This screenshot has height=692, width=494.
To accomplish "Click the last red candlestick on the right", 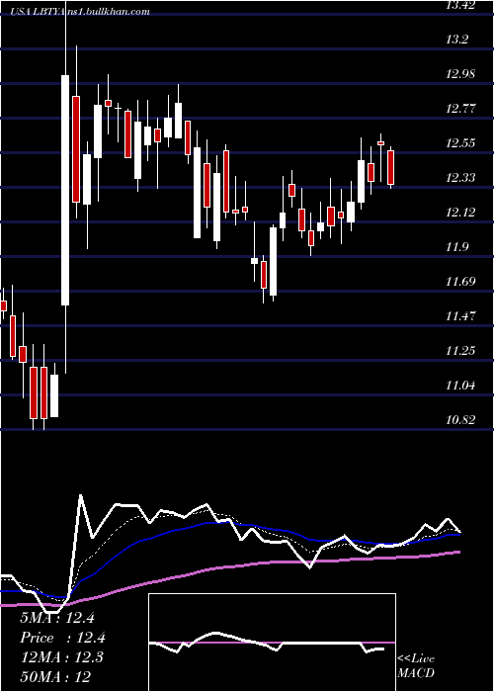I will click(391, 168).
